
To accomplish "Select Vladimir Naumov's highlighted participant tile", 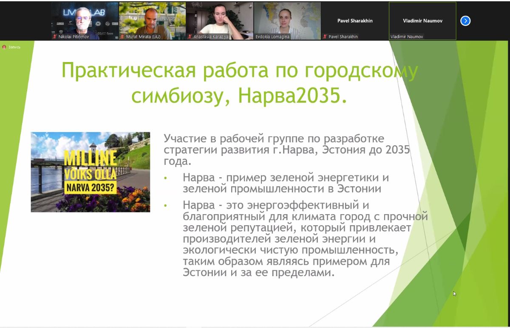I will pyautogui.click(x=422, y=20).
